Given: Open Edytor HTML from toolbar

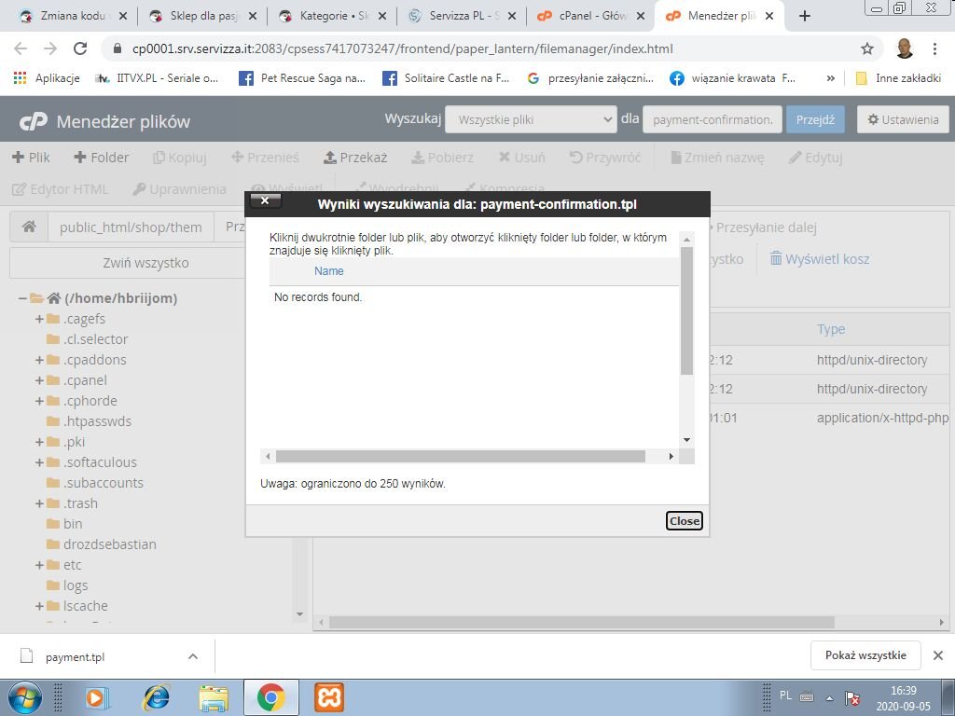Looking at the screenshot, I should (x=60, y=189).
